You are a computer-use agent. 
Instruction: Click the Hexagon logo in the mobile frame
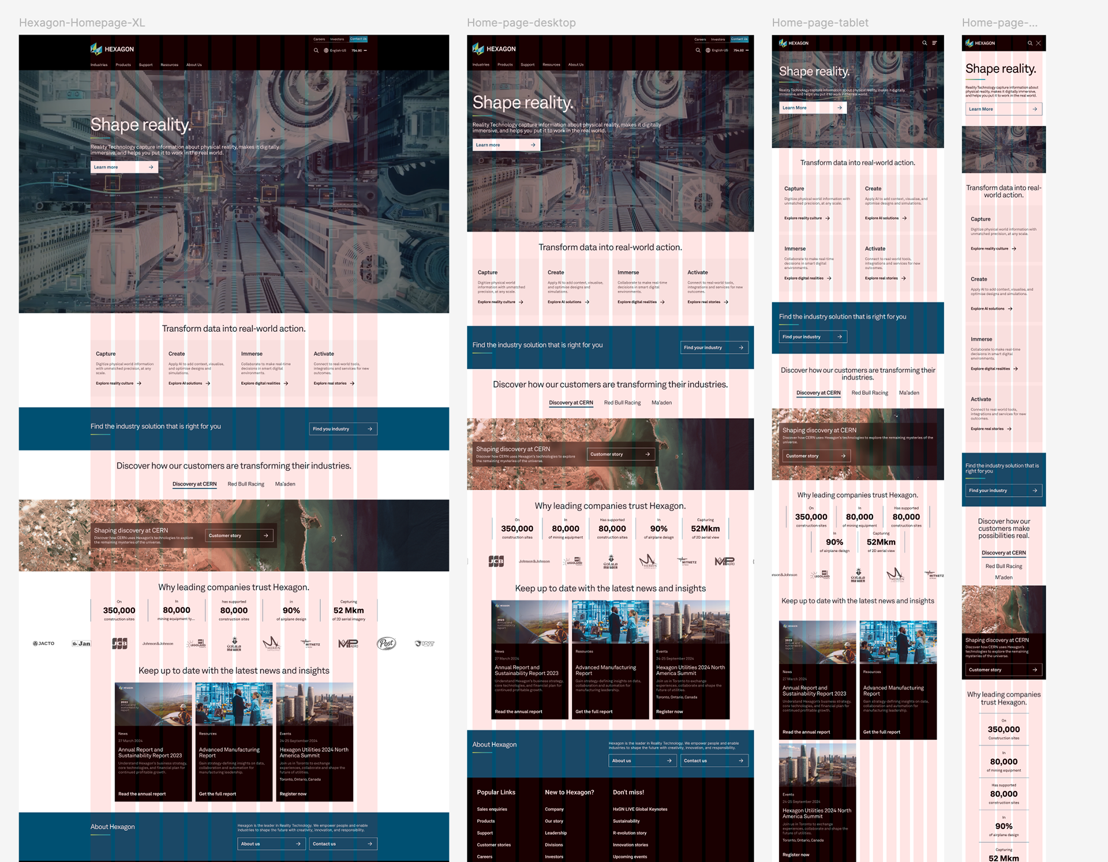pos(980,43)
